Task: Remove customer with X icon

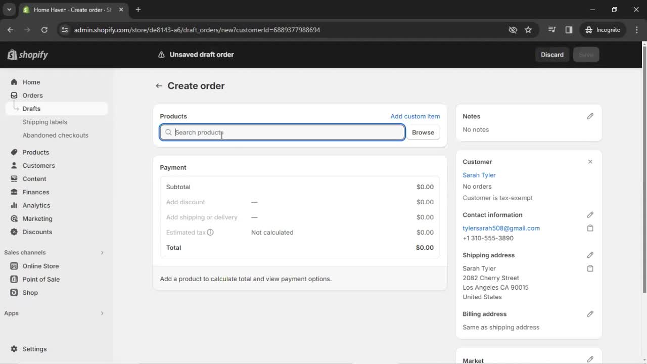Action: (590, 162)
